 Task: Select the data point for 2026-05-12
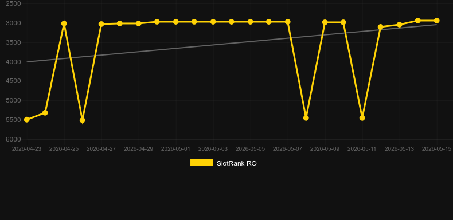pyautogui.click(x=381, y=27)
